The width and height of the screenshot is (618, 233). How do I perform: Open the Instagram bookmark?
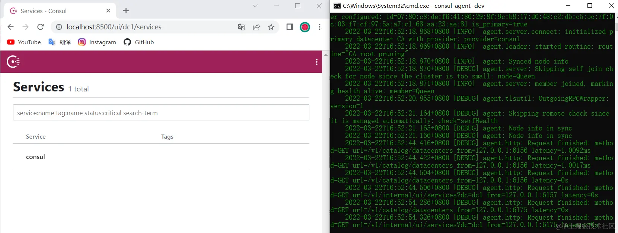[x=97, y=42]
